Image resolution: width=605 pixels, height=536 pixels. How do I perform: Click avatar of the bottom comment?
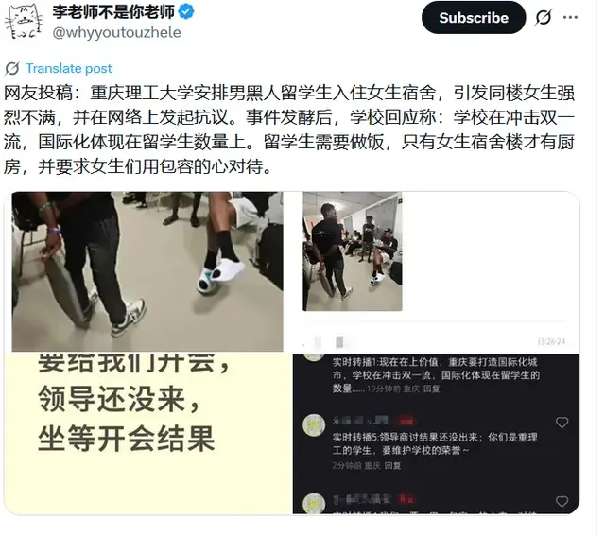(314, 503)
